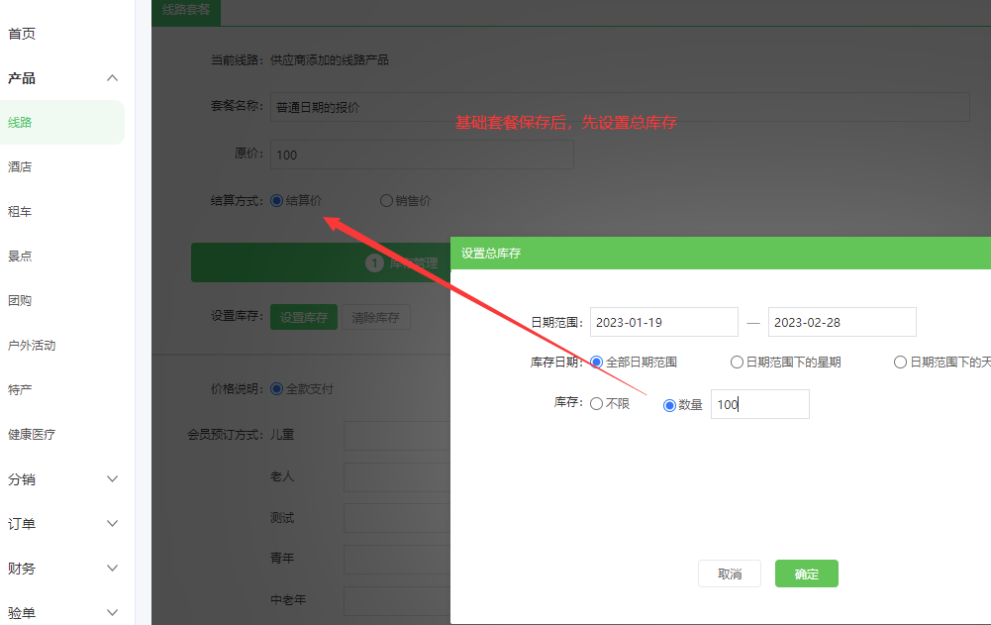The height and width of the screenshot is (625, 991).
Task: Expand the 订单 sidebar section
Action: (x=112, y=524)
